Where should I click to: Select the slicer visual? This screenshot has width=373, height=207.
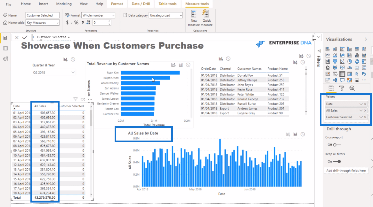coord(335,74)
